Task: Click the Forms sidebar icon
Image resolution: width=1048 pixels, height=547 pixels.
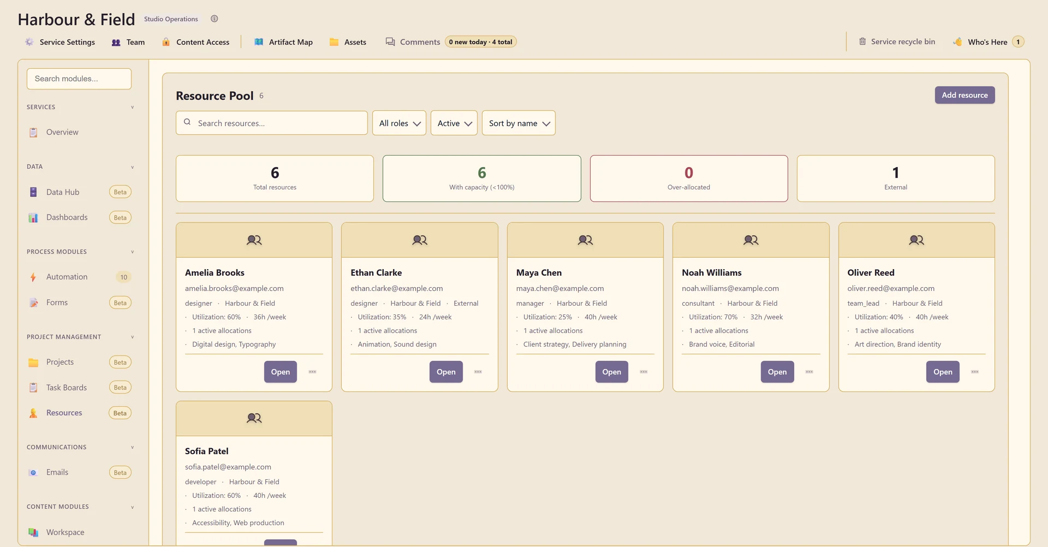Action: (33, 302)
